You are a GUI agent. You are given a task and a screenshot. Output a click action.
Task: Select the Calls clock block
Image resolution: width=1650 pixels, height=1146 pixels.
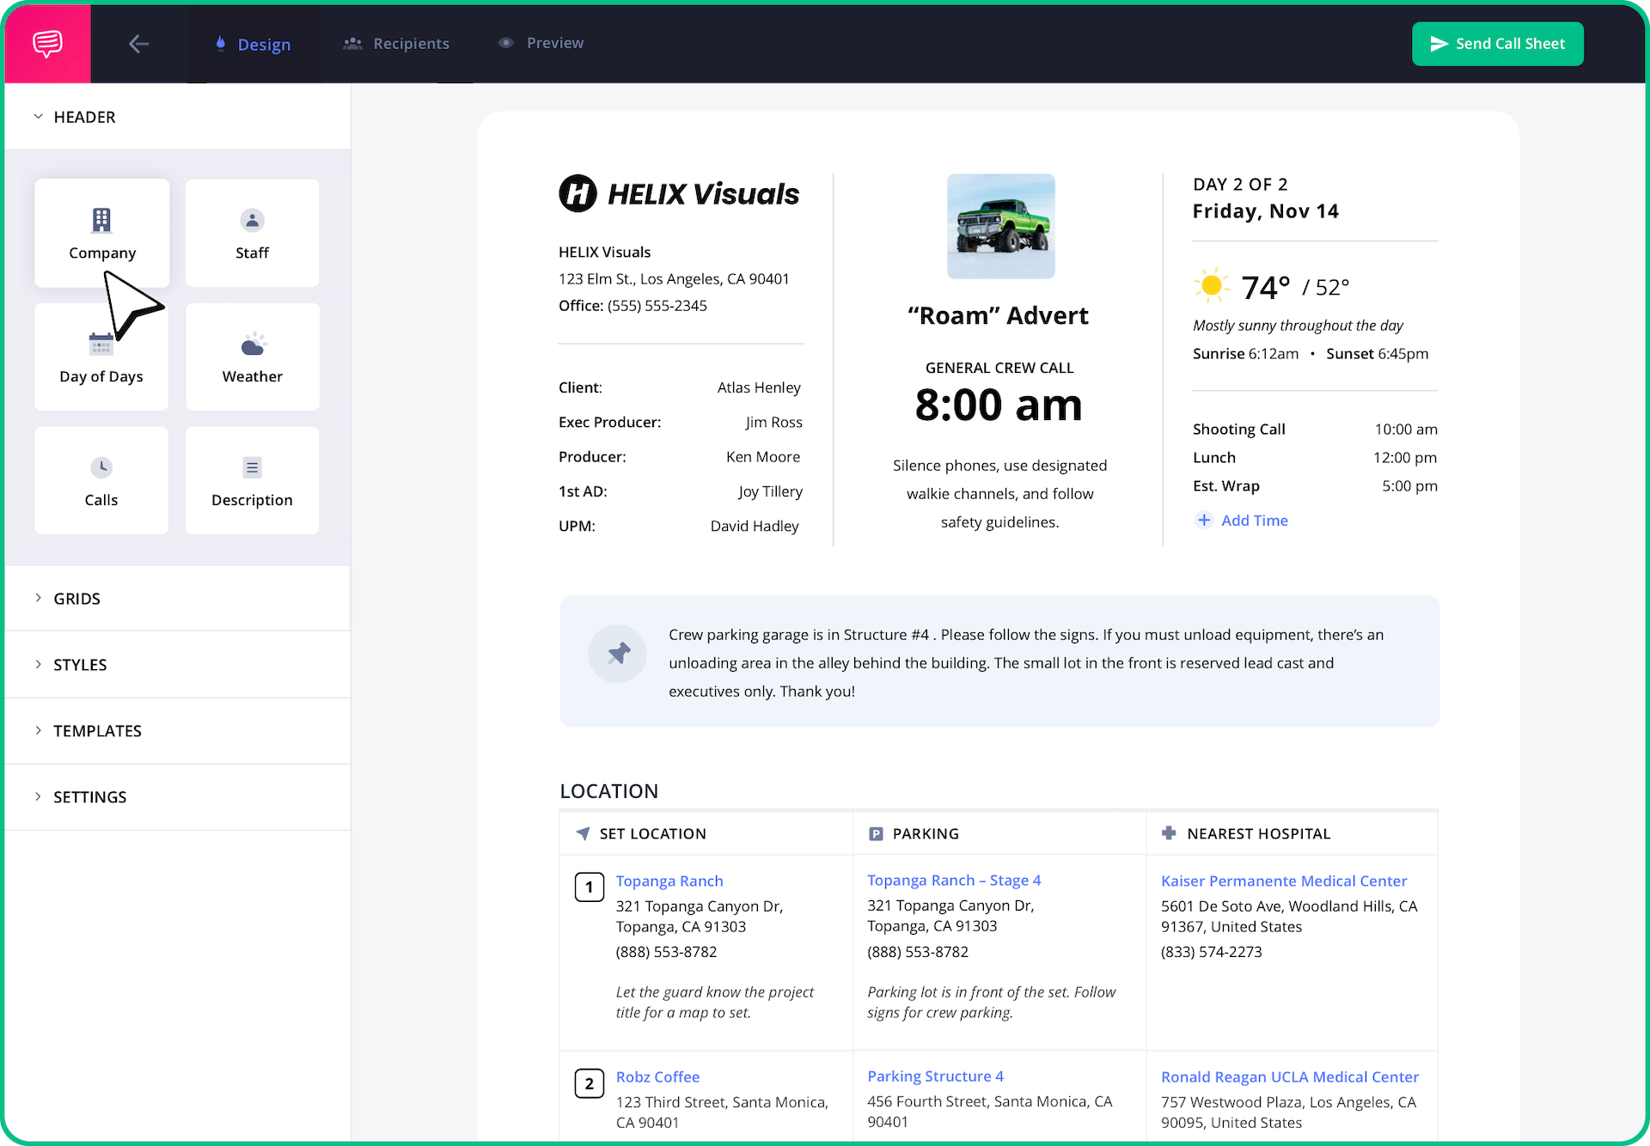coord(101,481)
